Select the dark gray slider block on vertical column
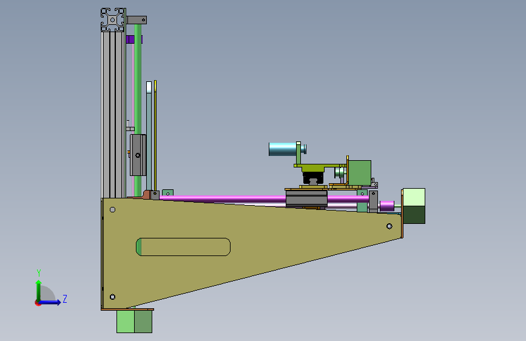 coord(138,155)
